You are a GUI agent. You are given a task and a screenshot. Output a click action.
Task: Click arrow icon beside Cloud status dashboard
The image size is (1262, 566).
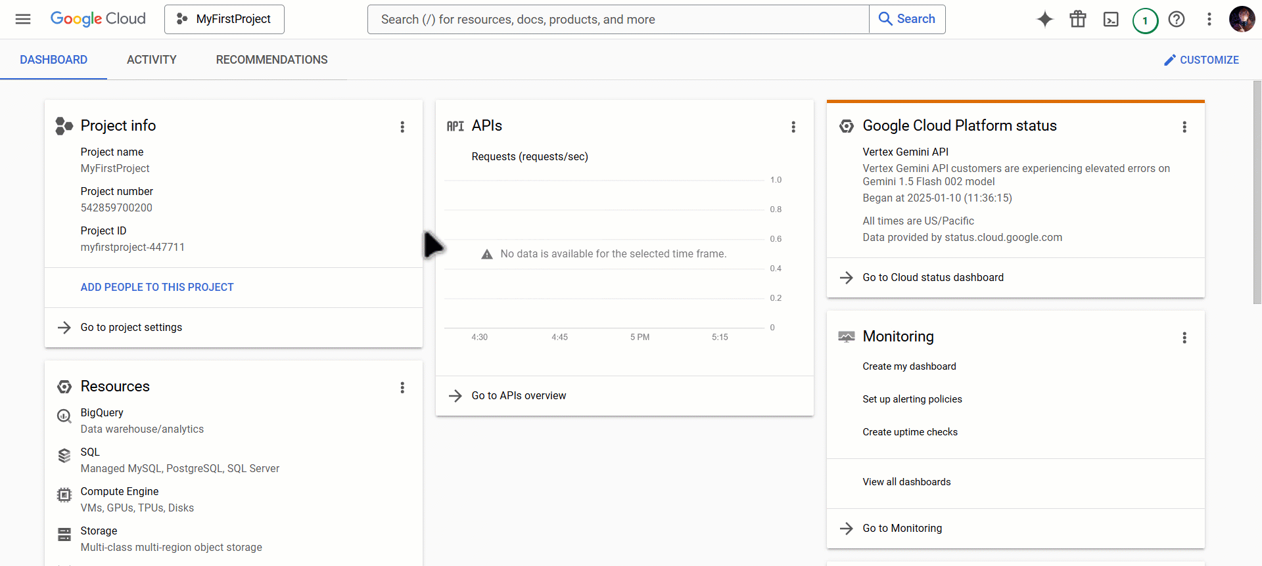(x=847, y=277)
